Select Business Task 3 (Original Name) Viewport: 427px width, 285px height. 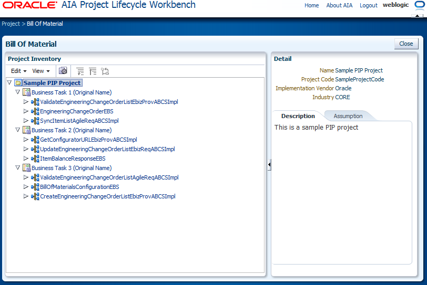72,168
